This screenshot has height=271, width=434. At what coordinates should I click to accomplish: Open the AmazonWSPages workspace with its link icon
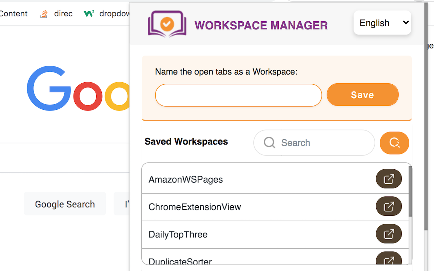click(389, 179)
